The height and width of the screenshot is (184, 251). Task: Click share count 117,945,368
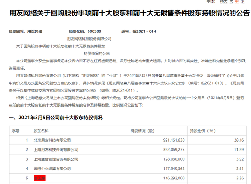pos(174,169)
